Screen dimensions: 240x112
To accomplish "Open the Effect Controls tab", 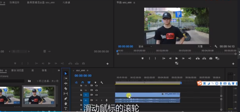I will pos(14,3).
